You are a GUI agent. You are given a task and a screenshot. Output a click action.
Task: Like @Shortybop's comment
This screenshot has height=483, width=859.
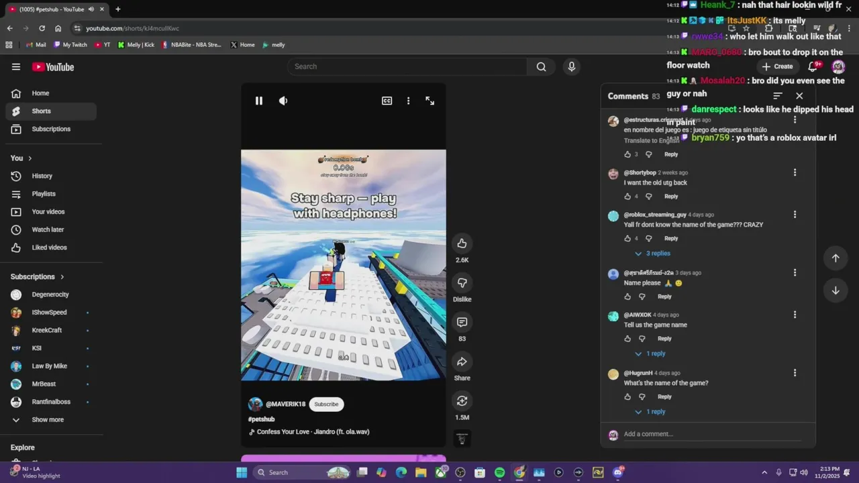point(628,197)
